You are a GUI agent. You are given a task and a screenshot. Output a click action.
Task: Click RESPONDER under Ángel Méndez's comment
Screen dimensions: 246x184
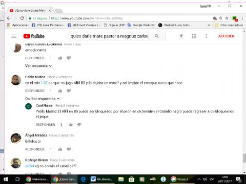35,149
